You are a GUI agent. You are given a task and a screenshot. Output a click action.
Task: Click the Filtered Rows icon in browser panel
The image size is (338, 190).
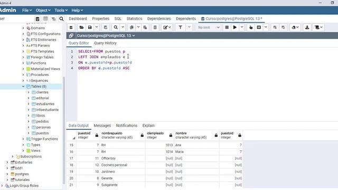[x=53, y=19]
